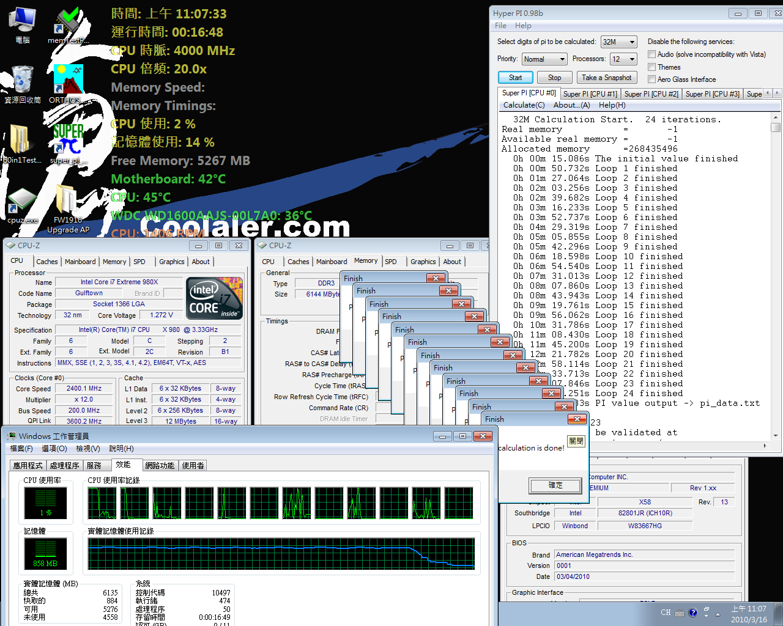Open the Calculate(C) menu in Super PI
The image size is (783, 626).
pos(524,105)
